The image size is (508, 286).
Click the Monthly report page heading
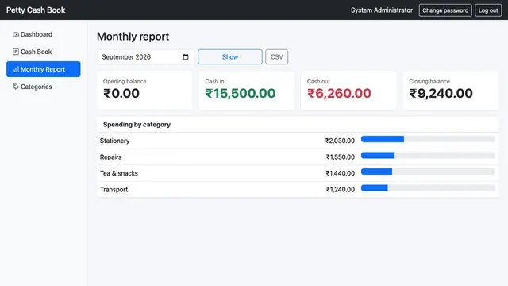pyautogui.click(x=133, y=37)
